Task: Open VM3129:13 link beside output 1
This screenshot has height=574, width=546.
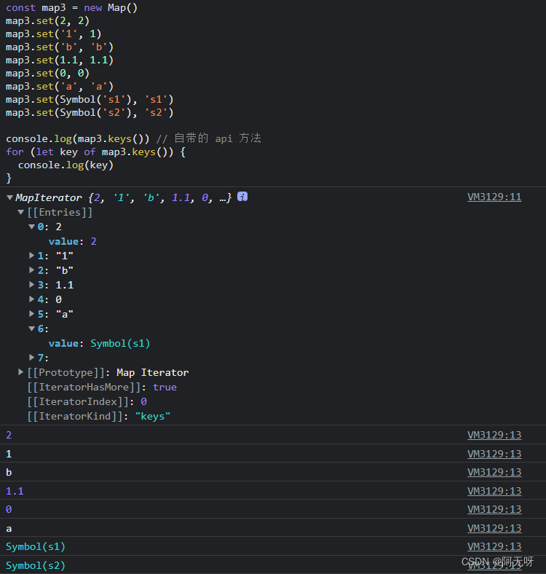Action: (494, 454)
